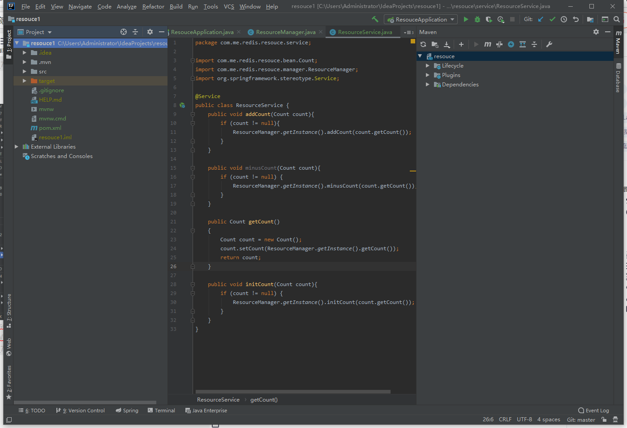Show the hidden editor tabs list dropdown
627x428 pixels.
(408, 32)
